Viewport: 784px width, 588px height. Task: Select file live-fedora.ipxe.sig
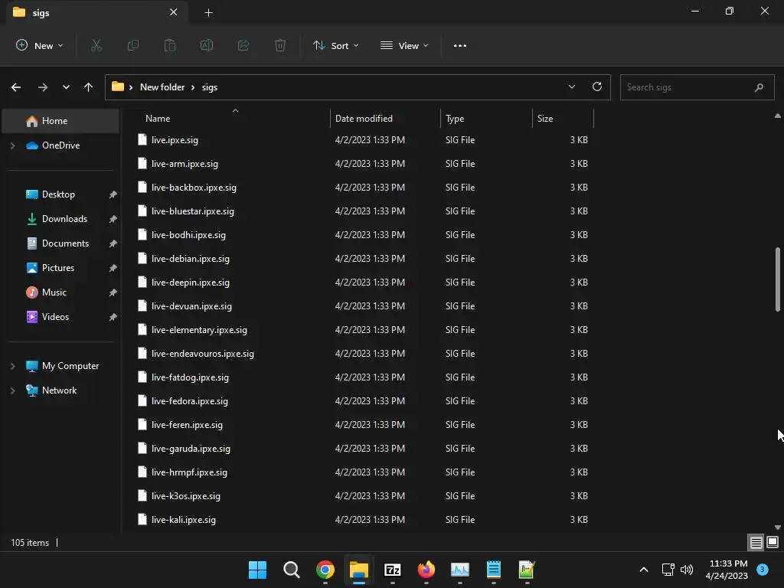tap(190, 401)
